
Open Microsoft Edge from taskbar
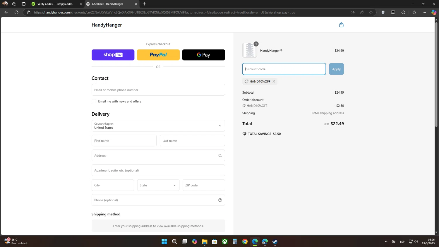pos(255,241)
